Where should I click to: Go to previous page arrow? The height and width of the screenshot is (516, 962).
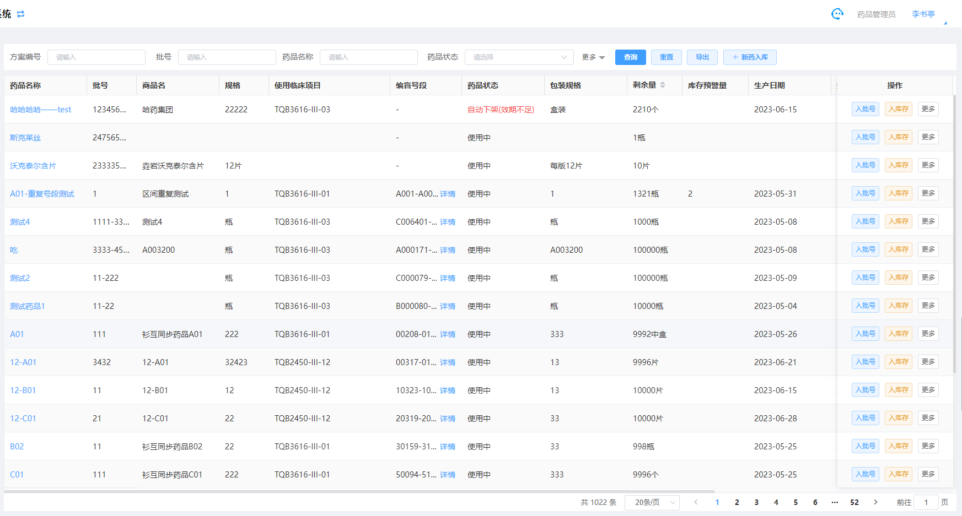pos(696,502)
